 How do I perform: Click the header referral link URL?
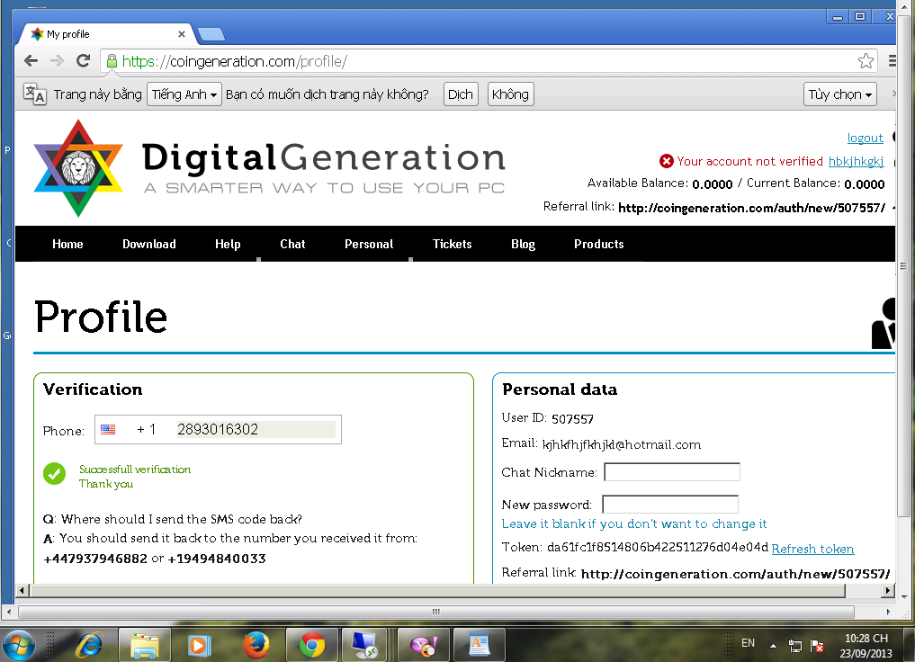[751, 208]
